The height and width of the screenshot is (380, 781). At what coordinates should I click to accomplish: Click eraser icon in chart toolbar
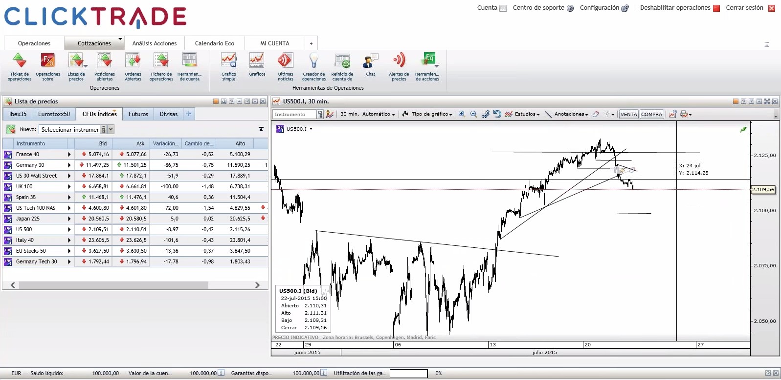point(596,114)
